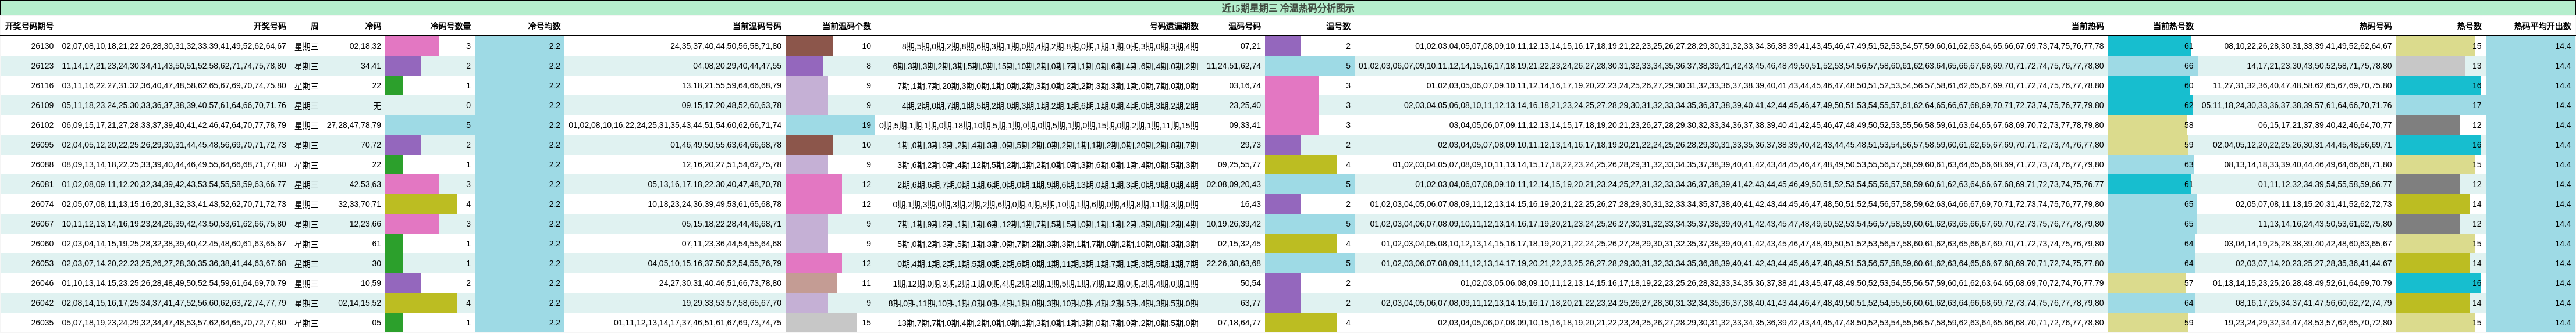Screen dimensions: 2576x333
Task: Click the 当前温码号码 column header
Action: (756, 26)
